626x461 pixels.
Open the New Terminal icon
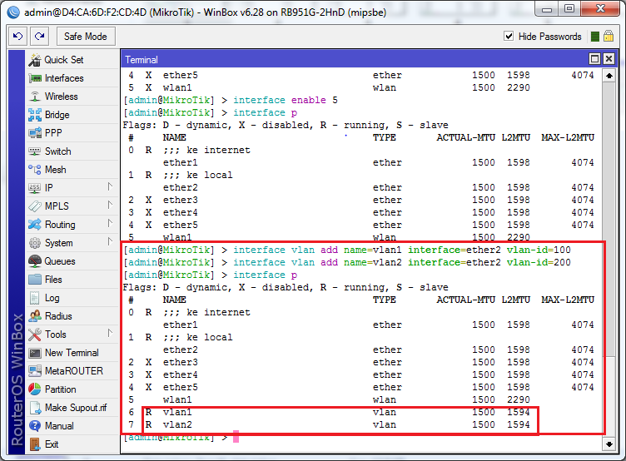[x=35, y=353]
